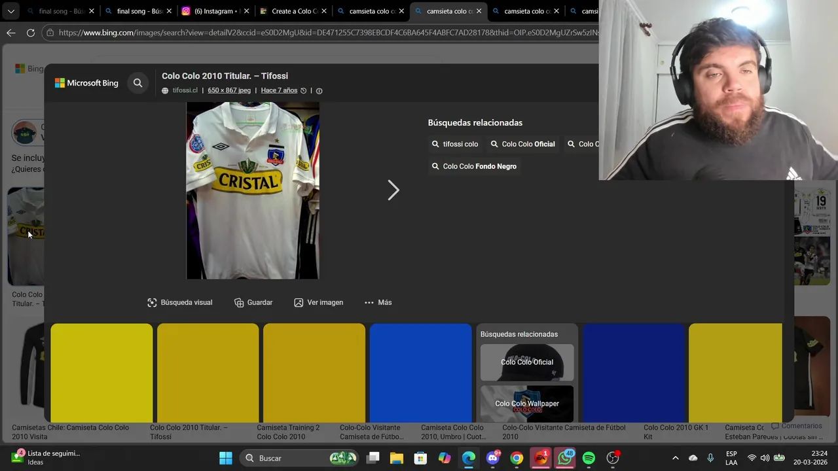This screenshot has height=471, width=838.
Task: Select Colo Colo Fondo Negro related search
Action: point(474,166)
